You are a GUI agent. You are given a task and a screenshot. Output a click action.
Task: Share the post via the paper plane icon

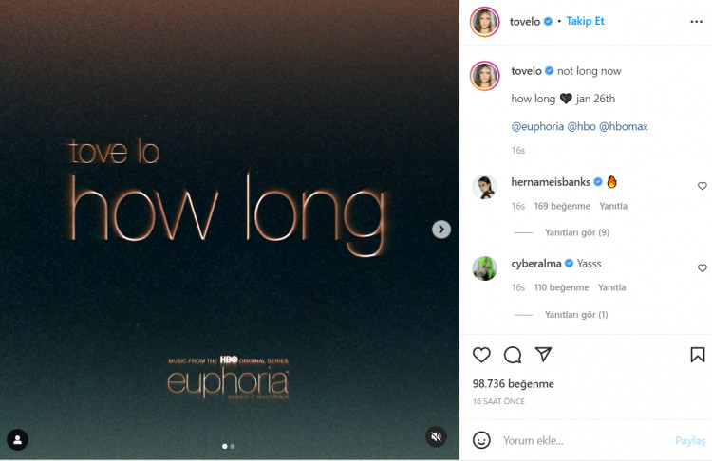543,355
